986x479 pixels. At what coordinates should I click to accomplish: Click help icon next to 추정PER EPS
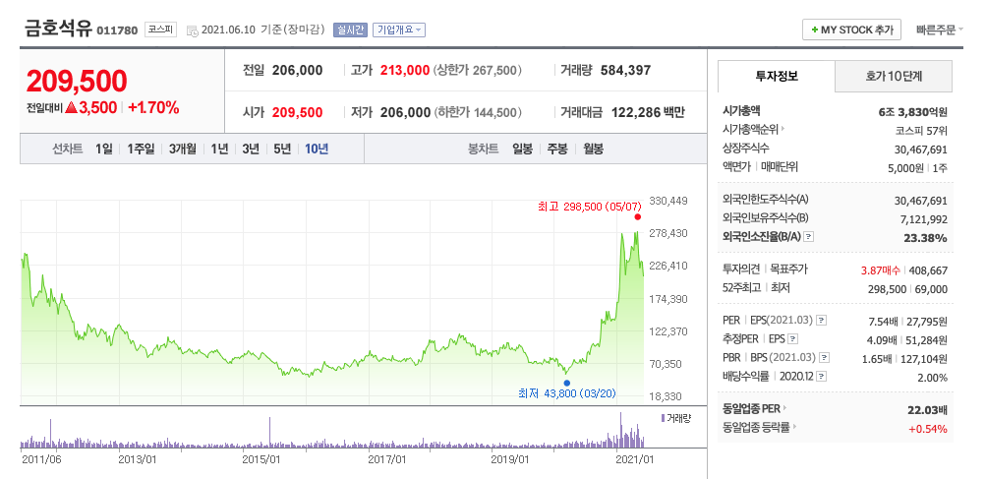(793, 339)
